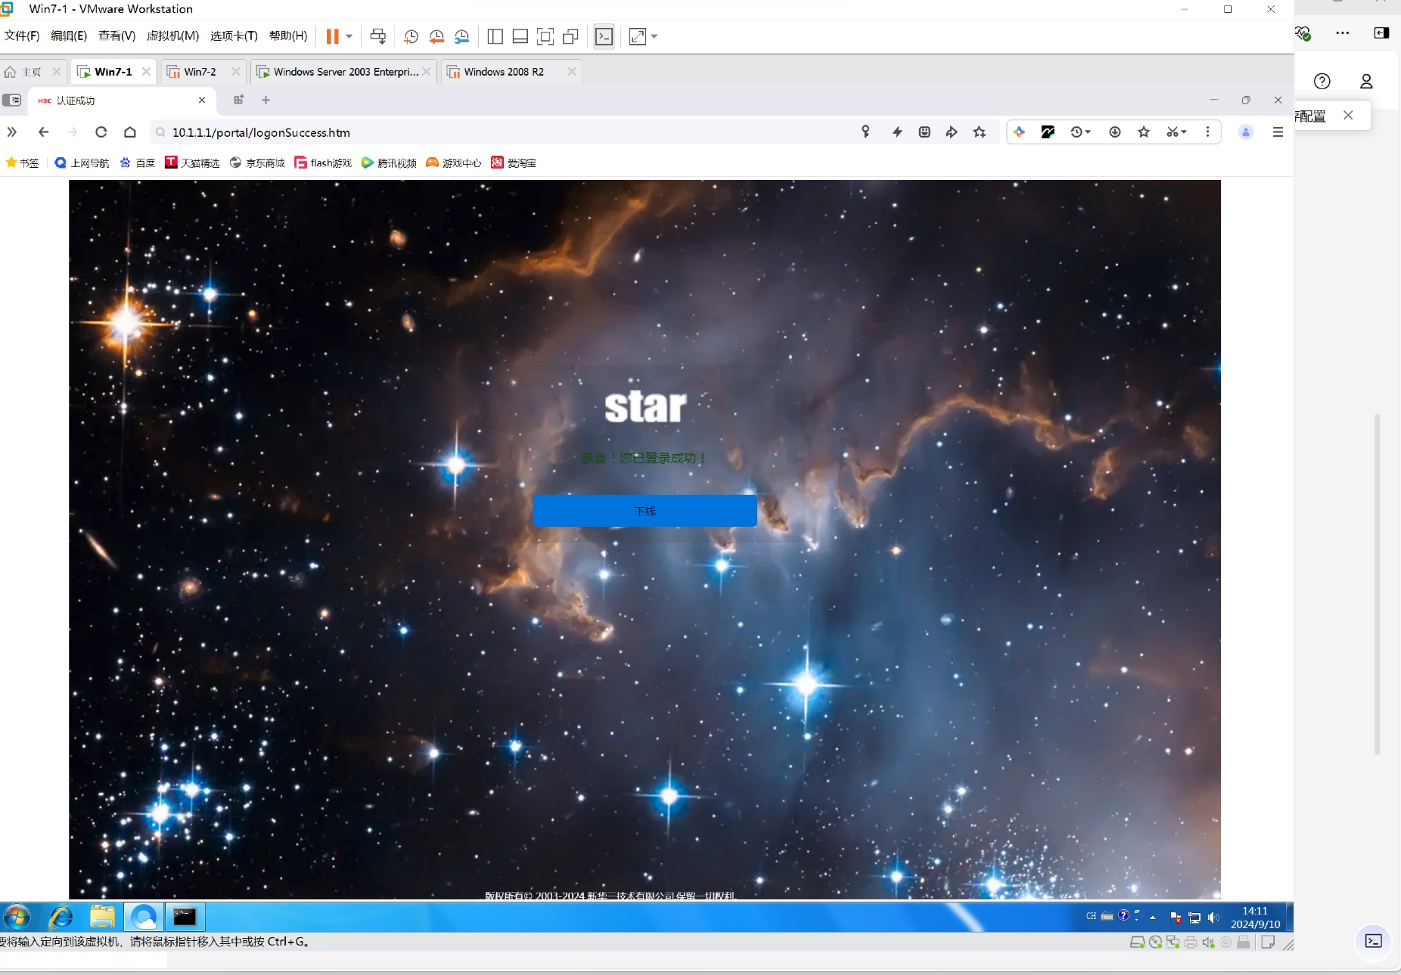Open the 上网导航 bookmark

pos(82,162)
